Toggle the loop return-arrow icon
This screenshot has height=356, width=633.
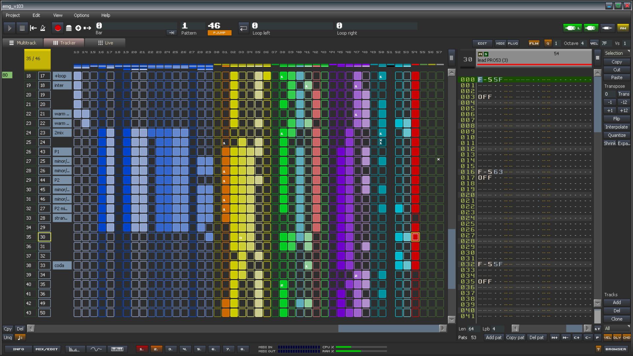[x=243, y=28]
